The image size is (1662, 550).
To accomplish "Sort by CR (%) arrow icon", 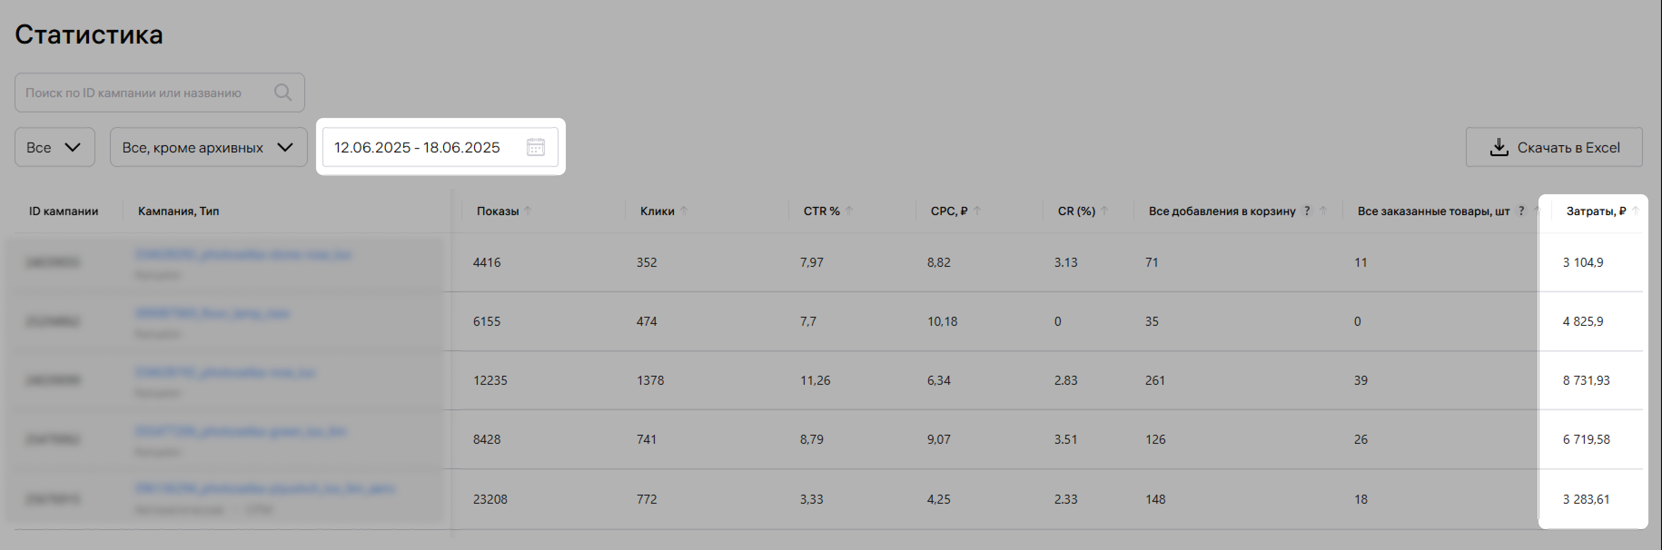I will (x=1104, y=211).
